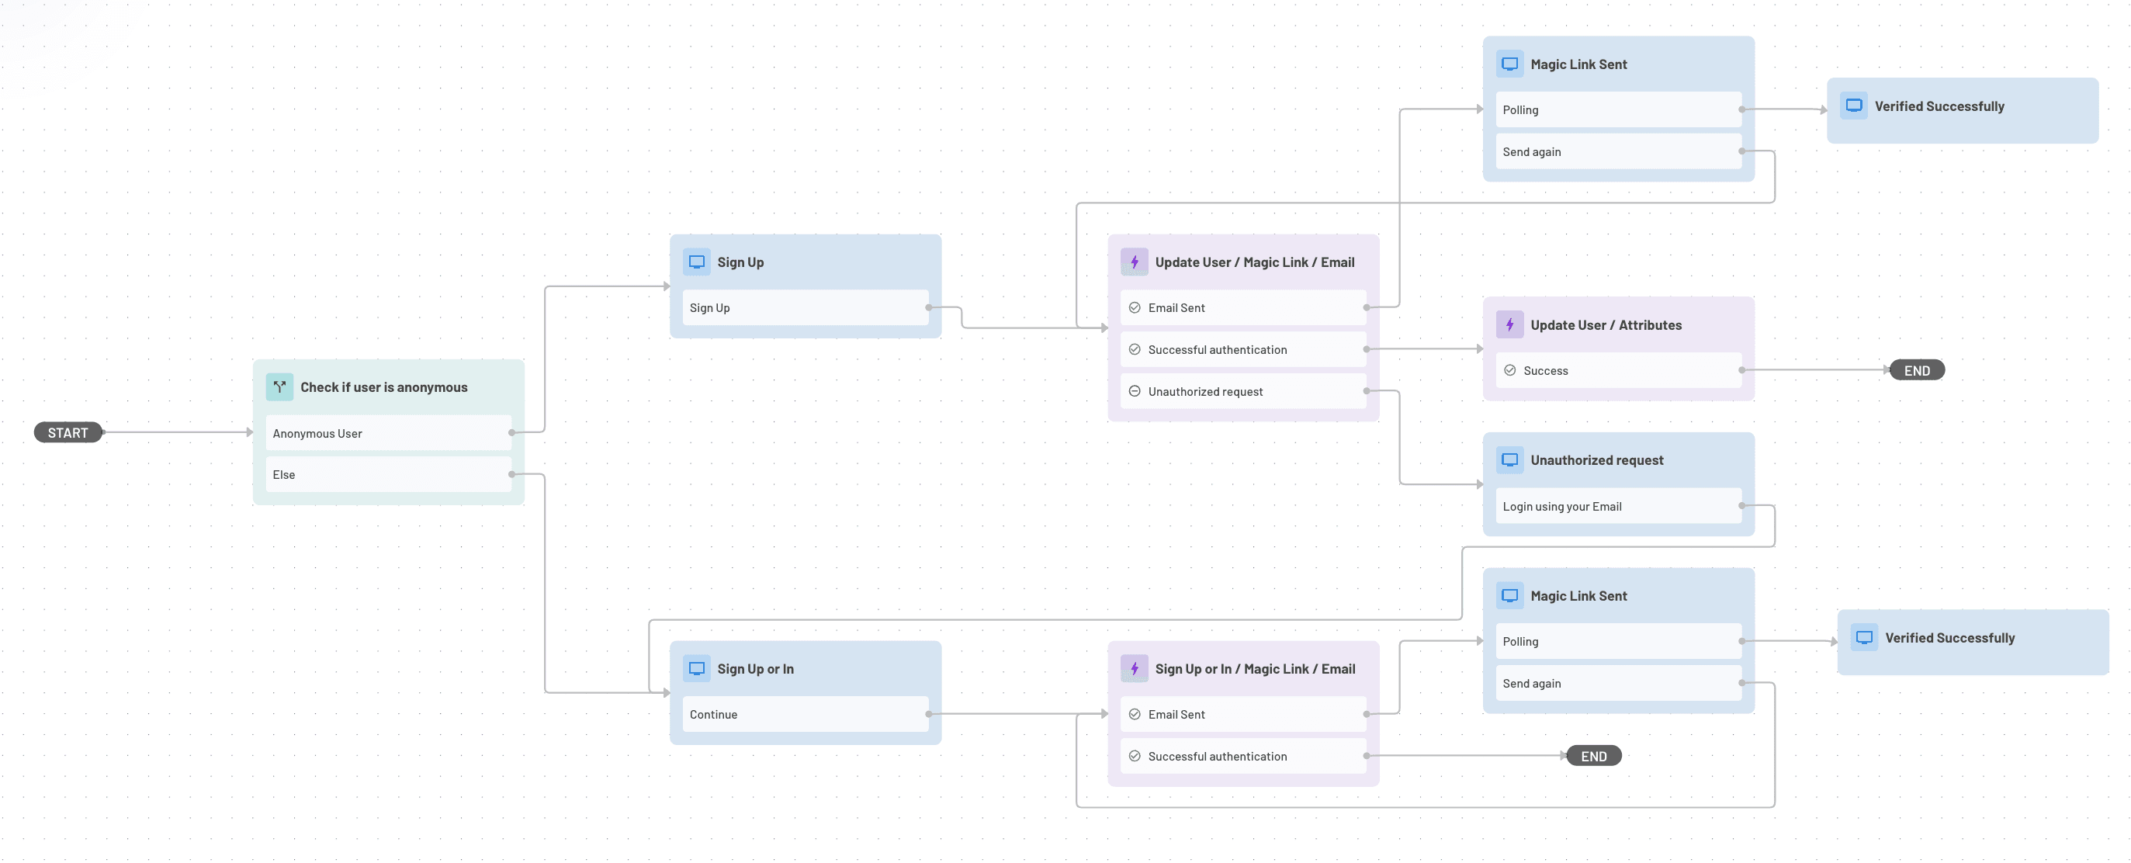Select the Anonymous User branch row
This screenshot has height=863, width=2131.
388,433
